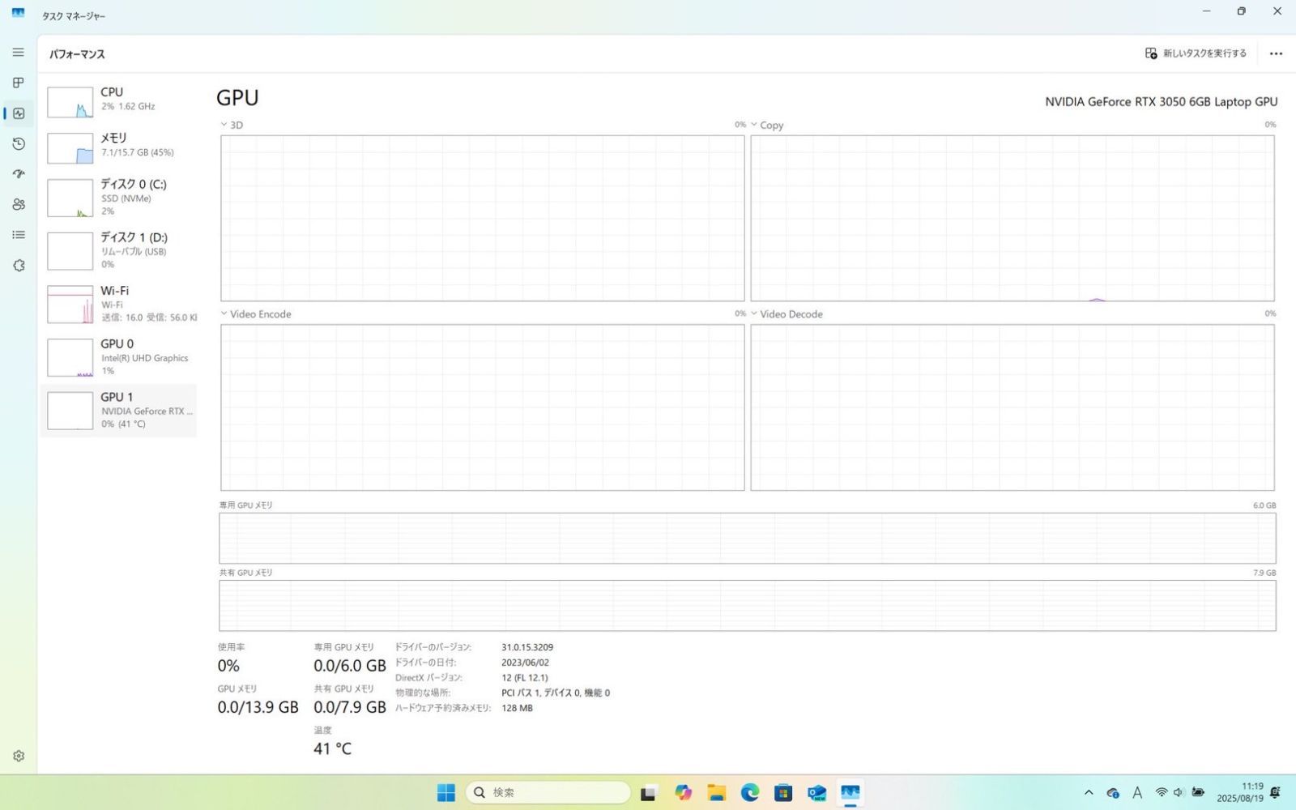Click the 0.0/13.9 GB GPU memory value
Image resolution: width=1296 pixels, height=810 pixels.
(258, 707)
